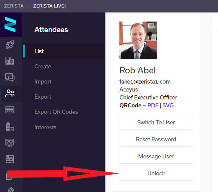Open the chat messages sidebar icon
The height and width of the screenshot is (192, 218).
[x=10, y=77]
